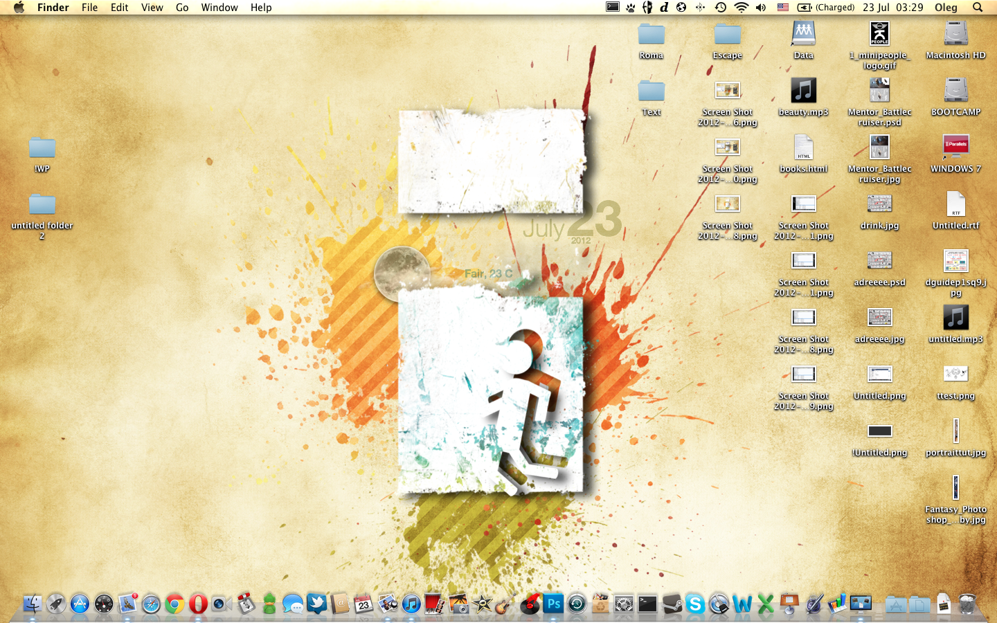This screenshot has height=623, width=997.
Task: Open Mail with the unread badge
Action: (127, 604)
